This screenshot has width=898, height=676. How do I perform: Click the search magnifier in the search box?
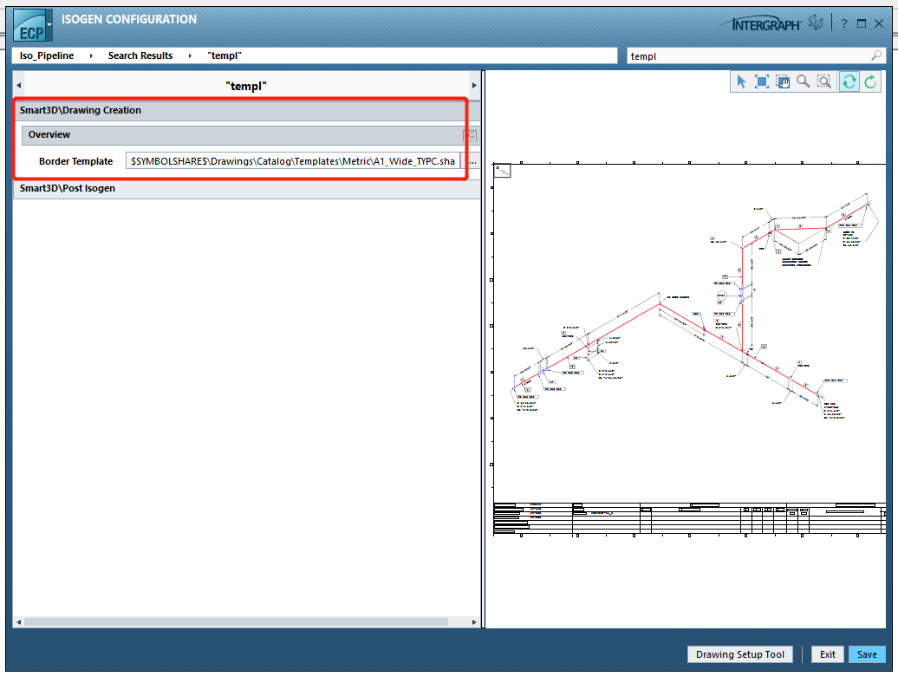(876, 55)
